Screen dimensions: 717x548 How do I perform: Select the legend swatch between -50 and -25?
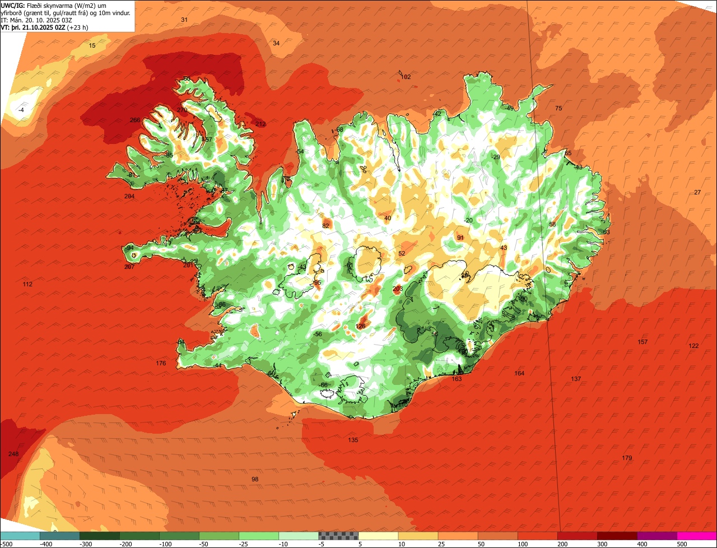coord(219,536)
